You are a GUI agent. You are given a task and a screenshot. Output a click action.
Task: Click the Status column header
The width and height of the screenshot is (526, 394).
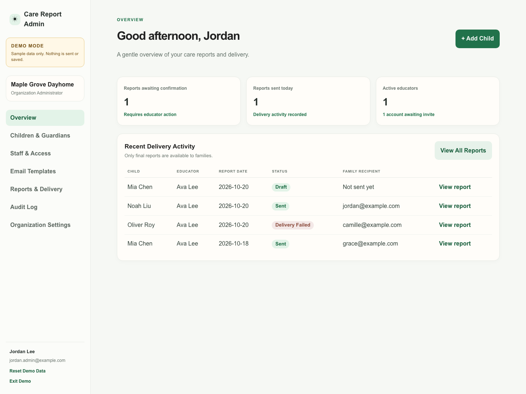279,171
